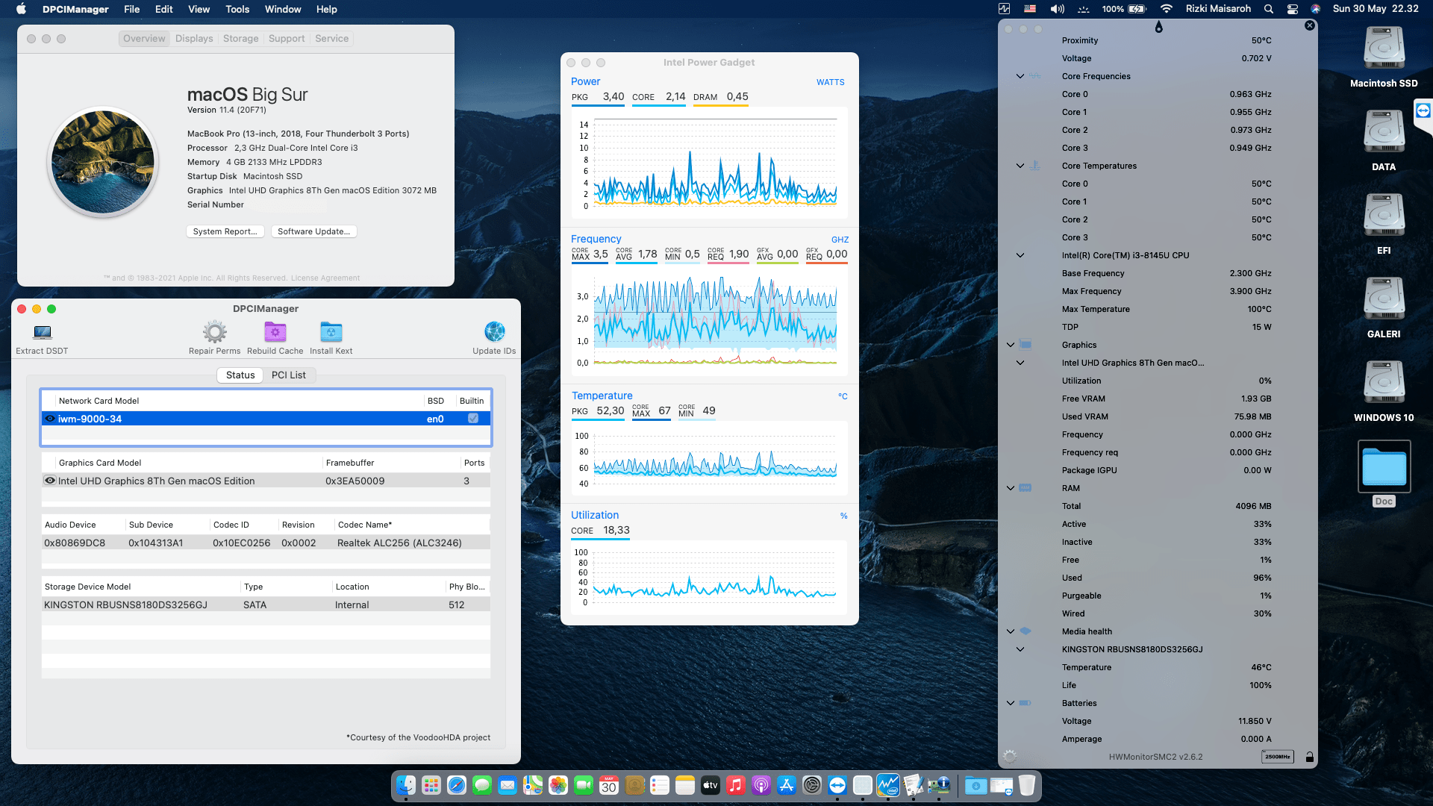Viewport: 1433px width, 806px height.
Task: Click the Repair Perms gear icon
Action: click(215, 332)
